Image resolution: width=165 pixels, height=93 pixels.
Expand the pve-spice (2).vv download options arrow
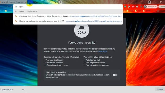coord(23,89)
